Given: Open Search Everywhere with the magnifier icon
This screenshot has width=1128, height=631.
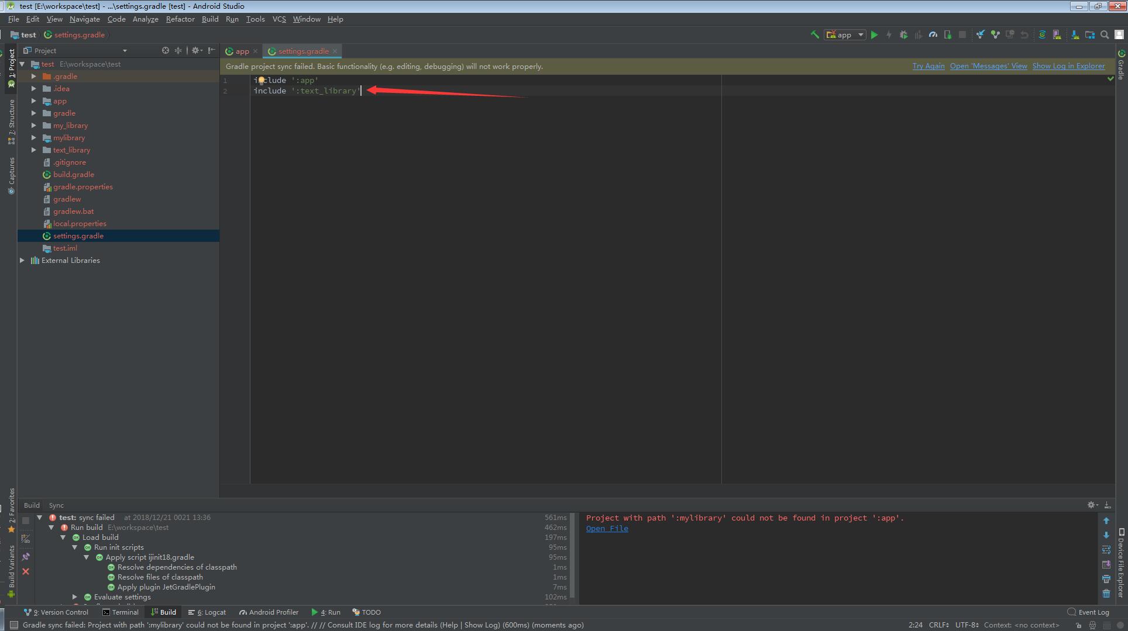Looking at the screenshot, I should [1104, 34].
